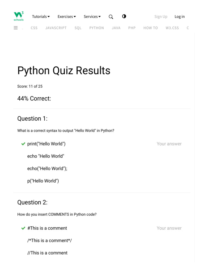Click the Sign Up link
This screenshot has width=204, height=272.
point(161,16)
